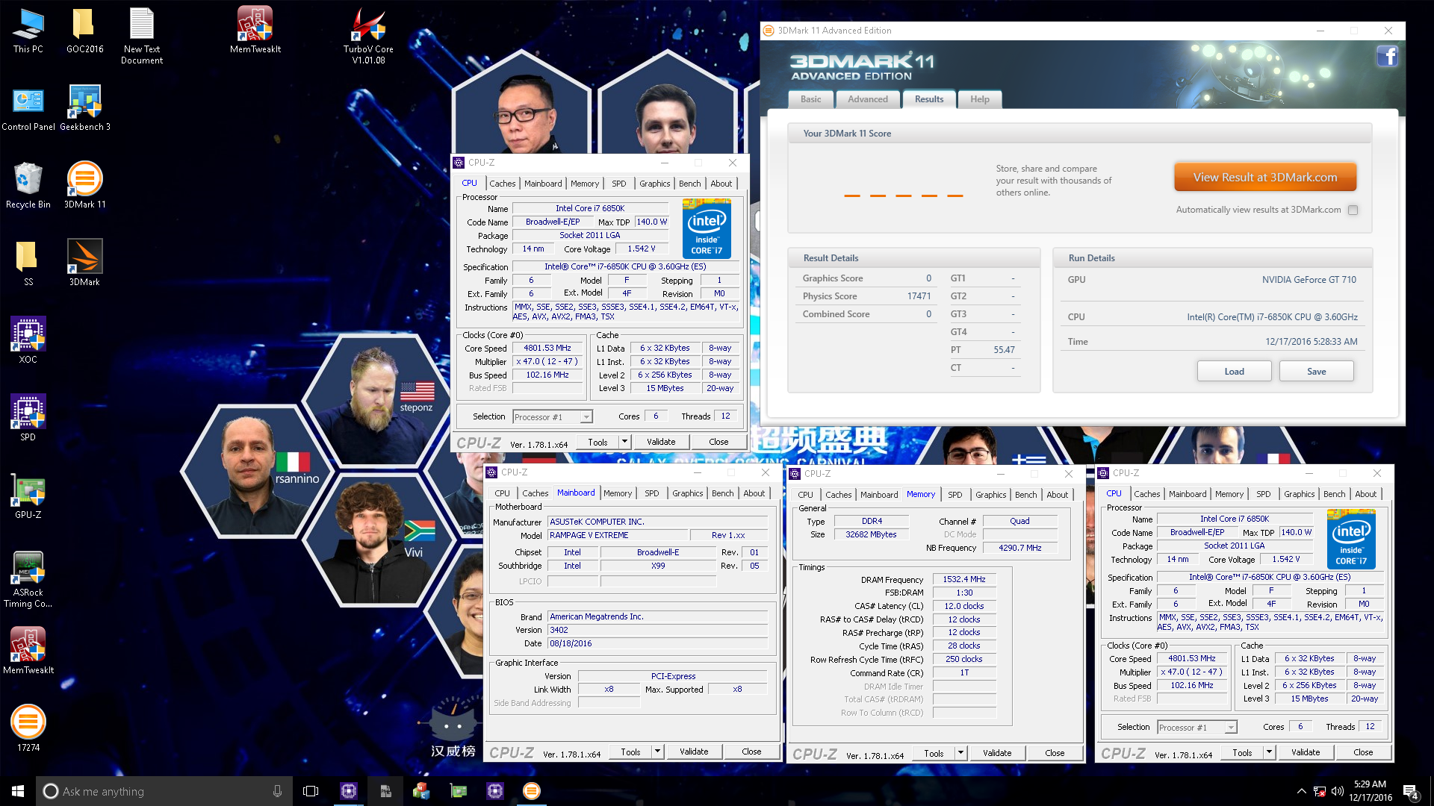Launch the SPD desktop shortcut
Image resolution: width=1434 pixels, height=806 pixels.
[x=28, y=419]
